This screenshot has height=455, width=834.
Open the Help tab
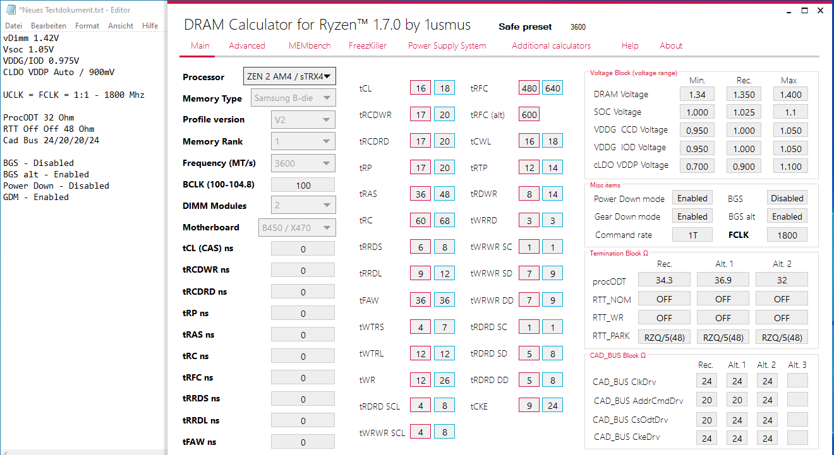pos(630,45)
